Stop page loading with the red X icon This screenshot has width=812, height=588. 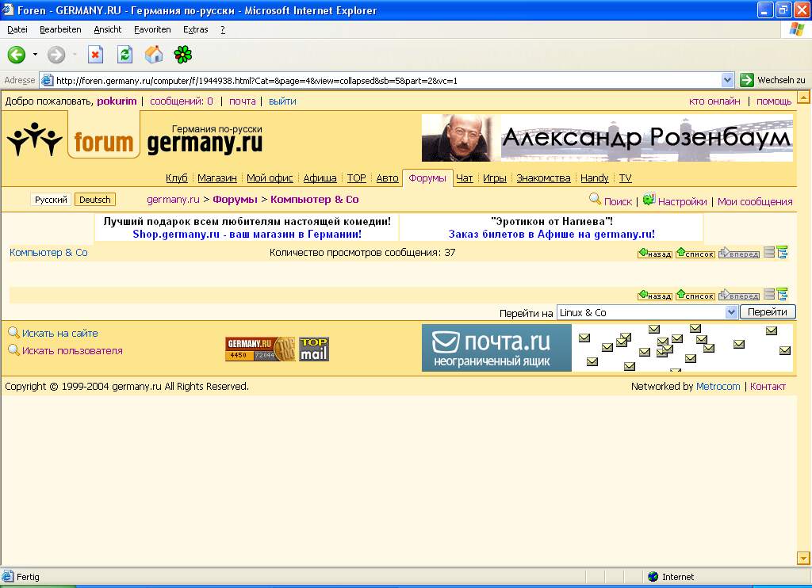95,55
